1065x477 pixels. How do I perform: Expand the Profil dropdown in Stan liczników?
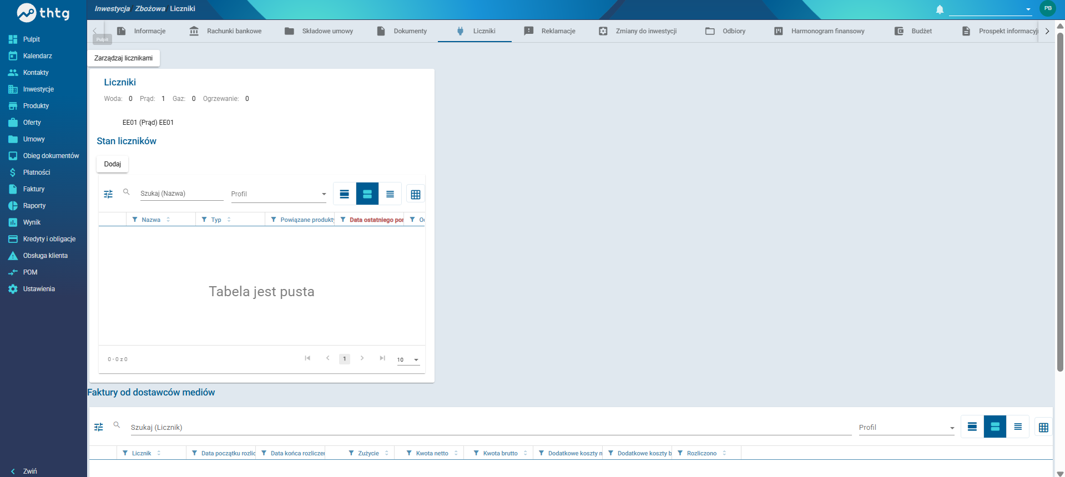279,194
